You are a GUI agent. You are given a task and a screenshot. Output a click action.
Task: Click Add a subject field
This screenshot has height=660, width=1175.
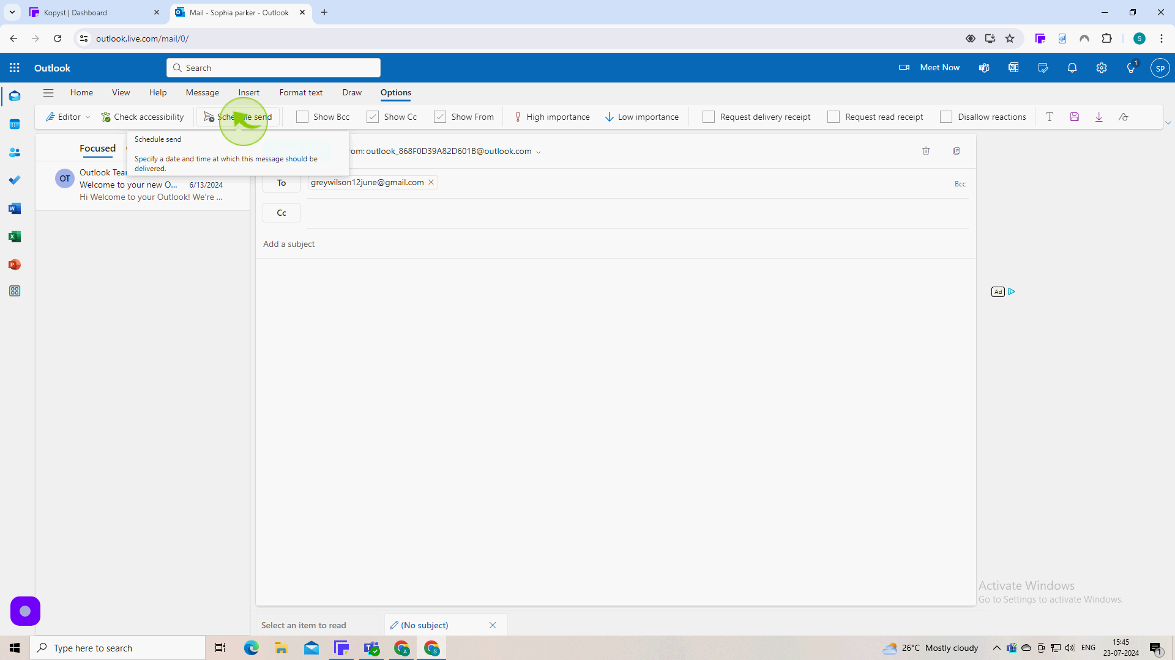(615, 244)
